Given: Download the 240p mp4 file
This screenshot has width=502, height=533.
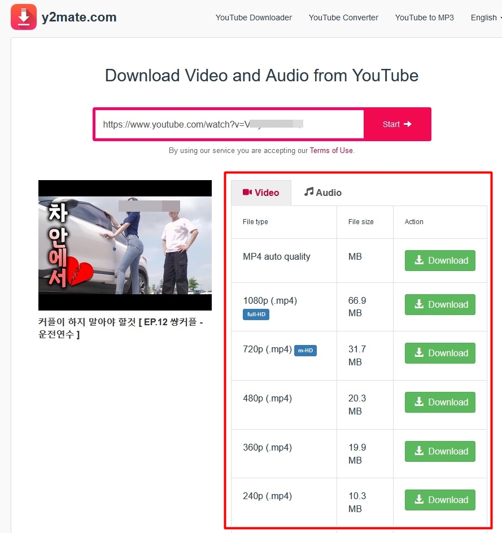Looking at the screenshot, I should (440, 500).
